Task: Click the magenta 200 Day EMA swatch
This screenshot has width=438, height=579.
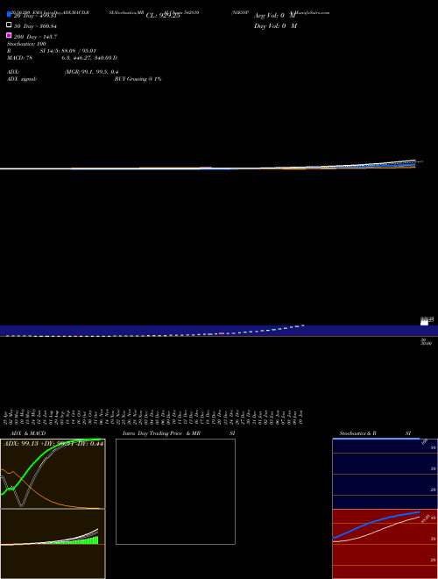Action: pyautogui.click(x=9, y=35)
